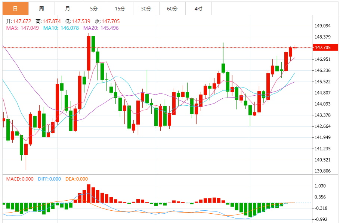Image resolution: width=340 pixels, height=223 pixels.
Task: Click the 141.235 price axis label
Action: 323,149
